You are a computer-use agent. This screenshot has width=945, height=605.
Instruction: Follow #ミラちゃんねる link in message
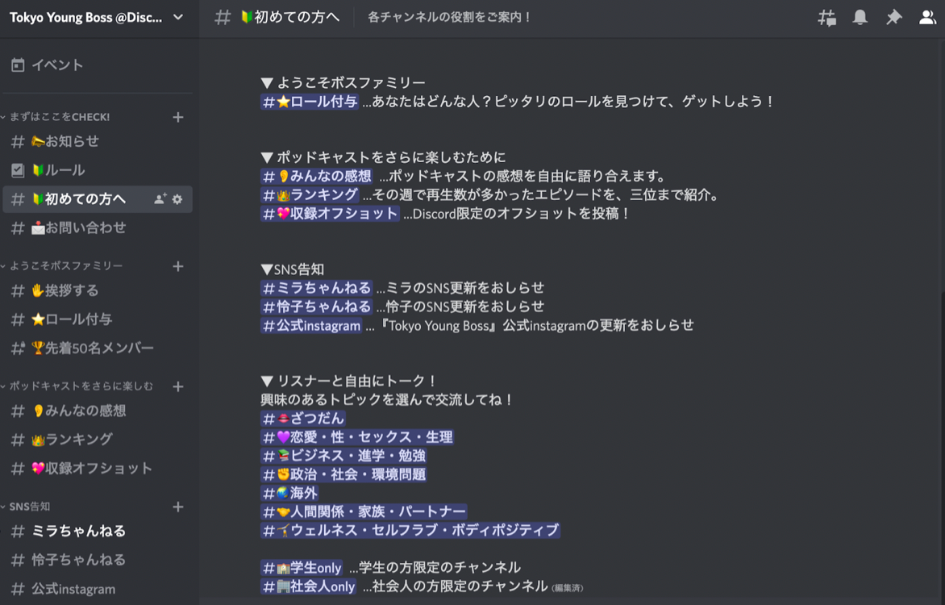click(316, 288)
